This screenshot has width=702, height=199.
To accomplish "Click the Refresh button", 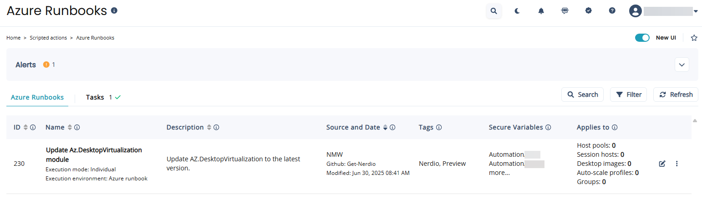I will [676, 95].
